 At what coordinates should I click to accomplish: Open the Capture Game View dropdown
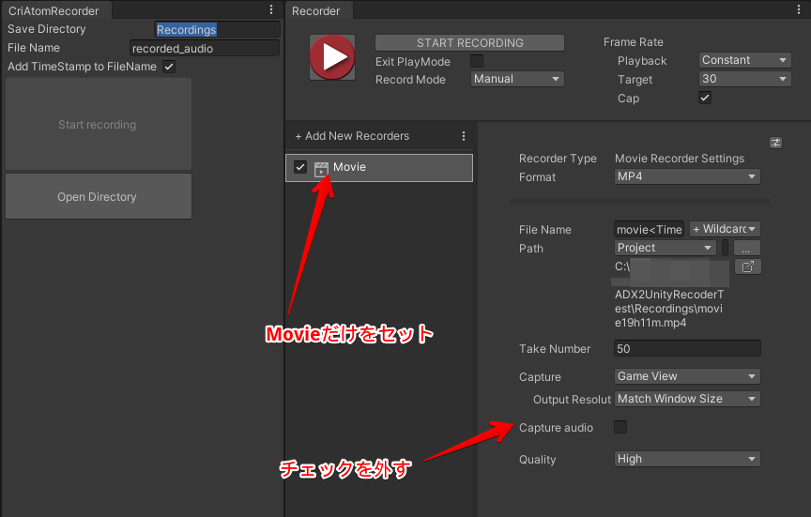coord(687,376)
